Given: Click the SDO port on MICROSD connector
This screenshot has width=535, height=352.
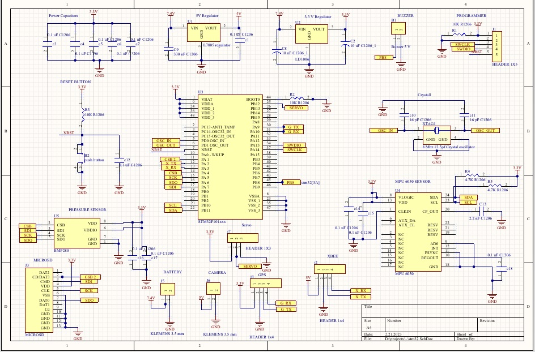Looking at the screenshot, I should tap(90, 300).
